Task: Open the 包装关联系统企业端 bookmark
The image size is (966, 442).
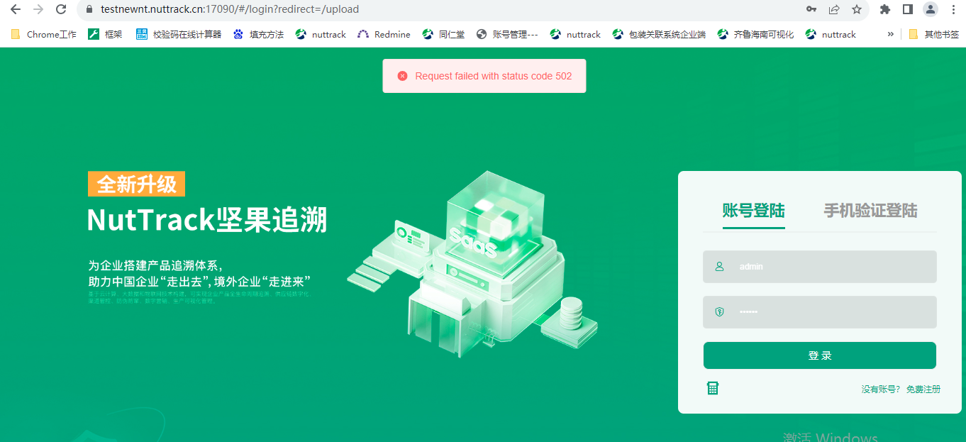Action: pos(659,34)
